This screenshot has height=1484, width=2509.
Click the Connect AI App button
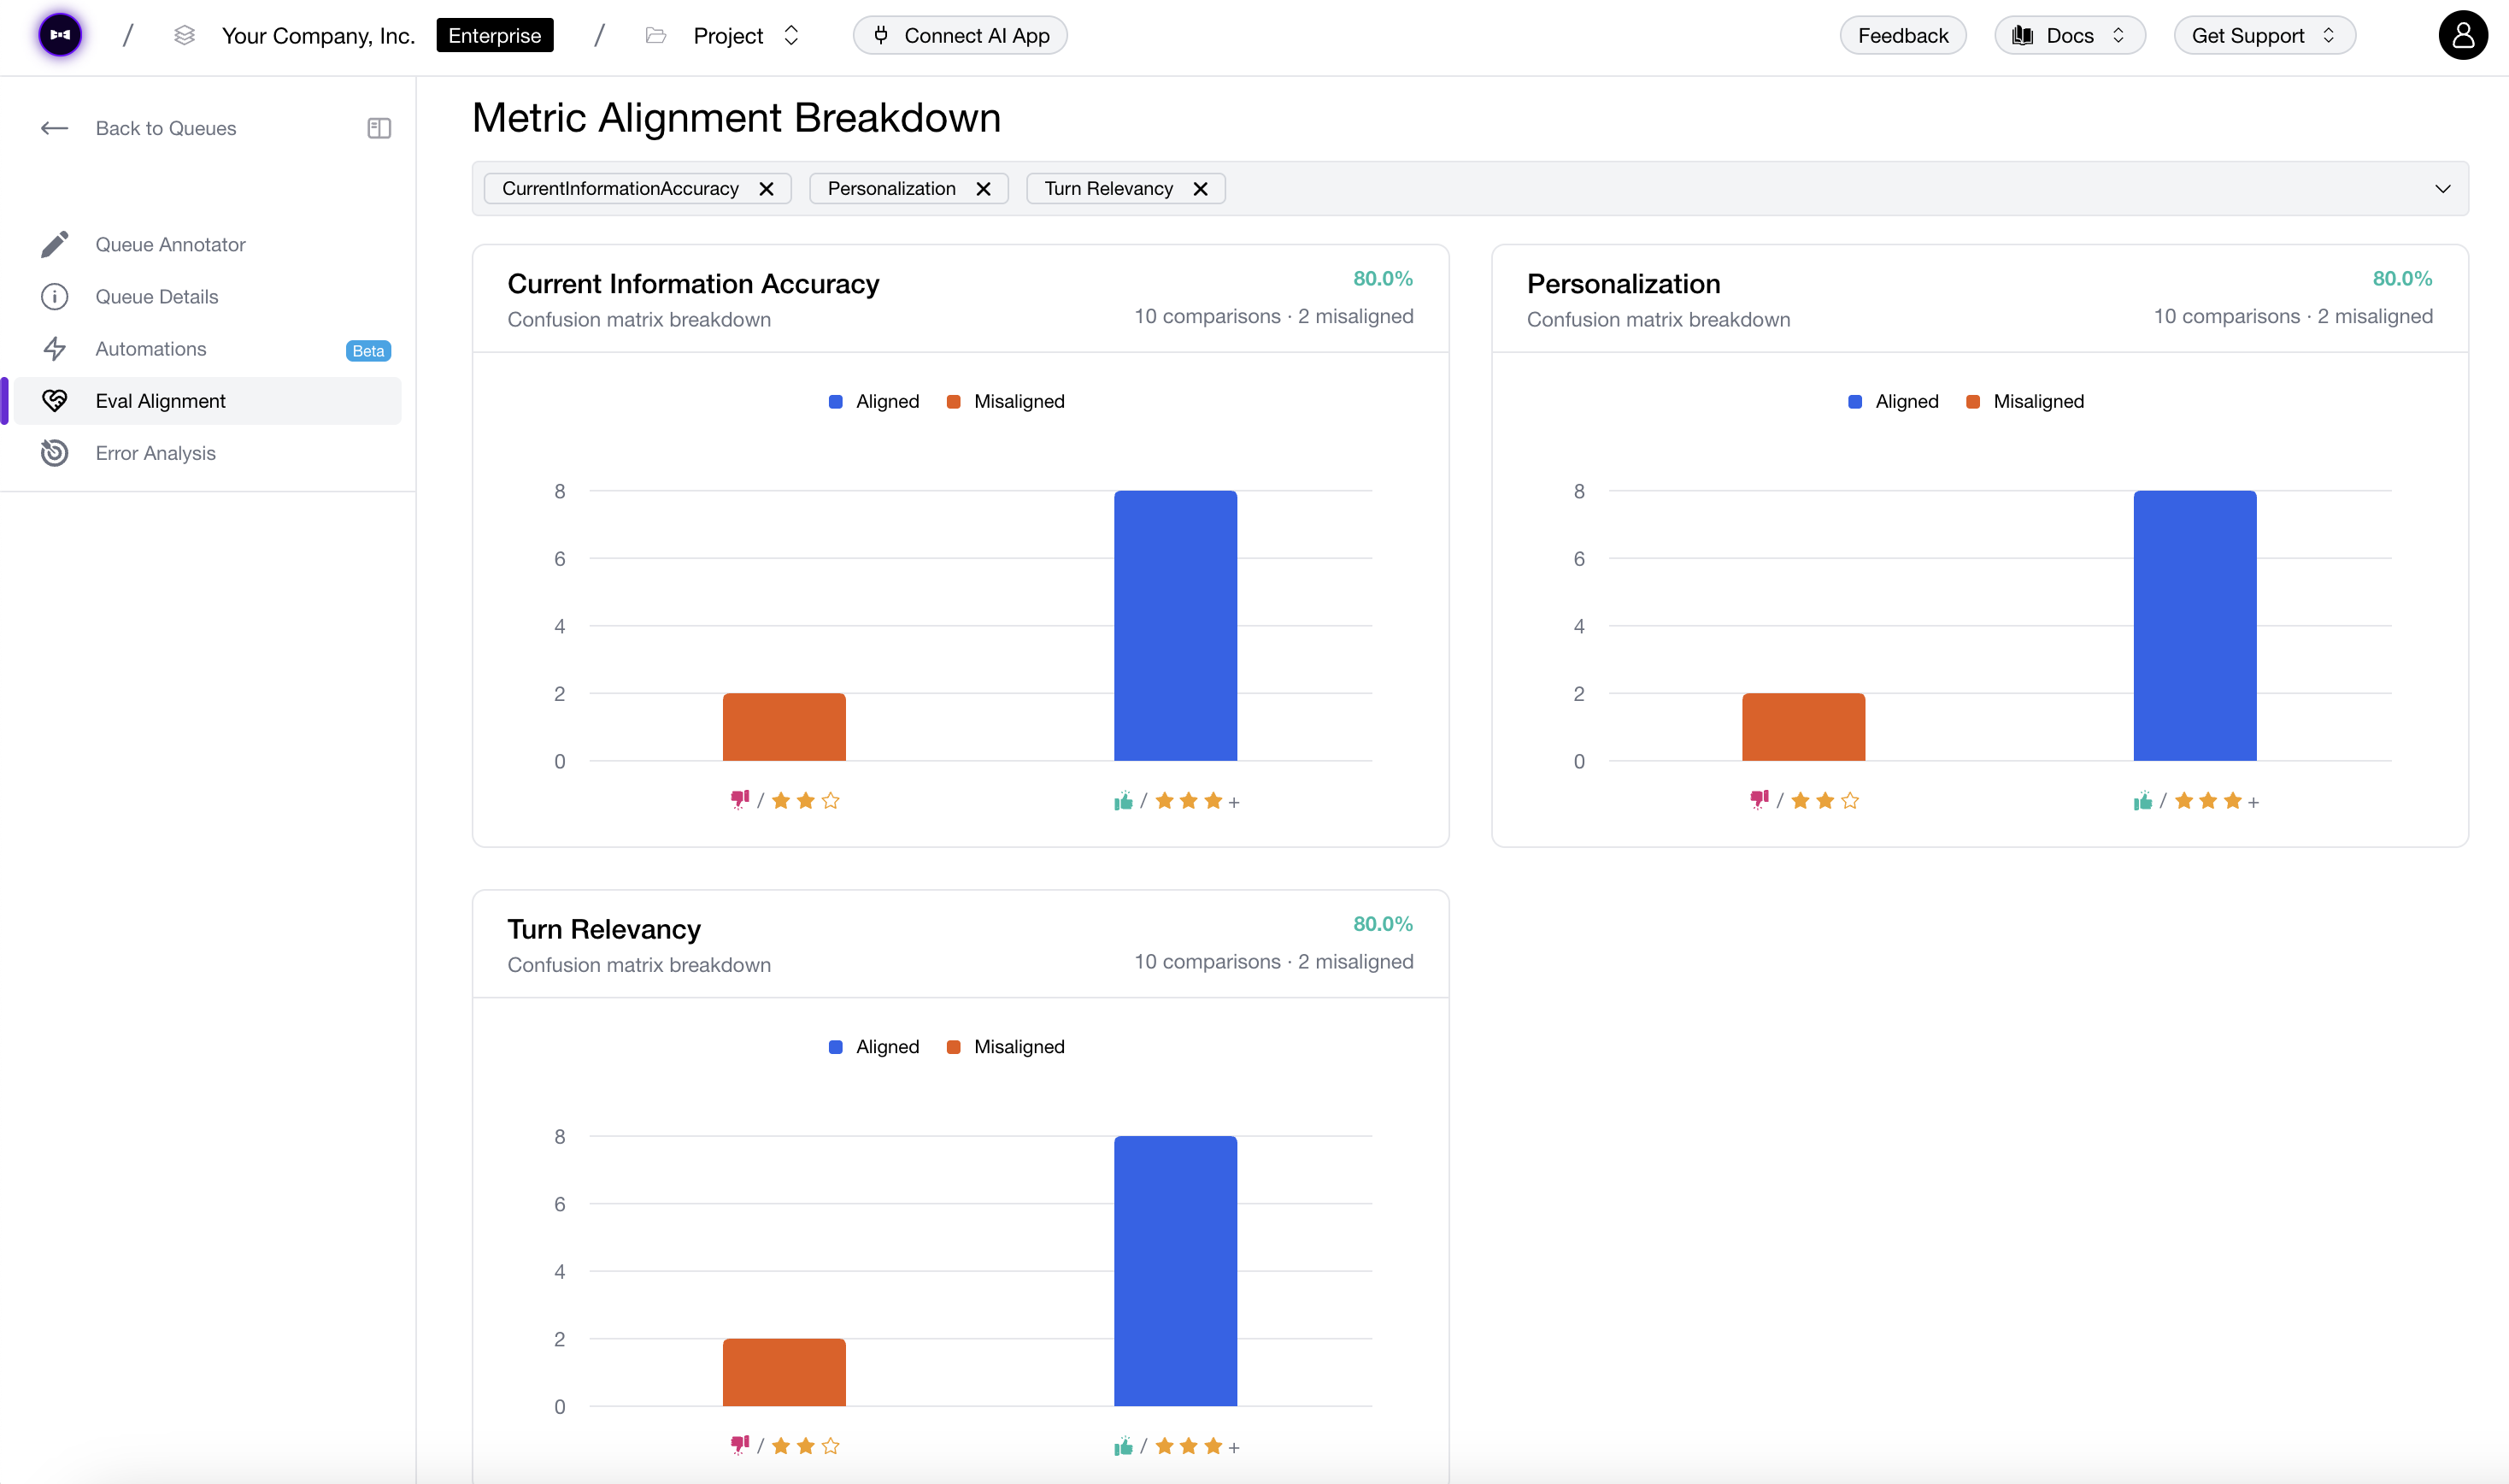click(x=960, y=35)
